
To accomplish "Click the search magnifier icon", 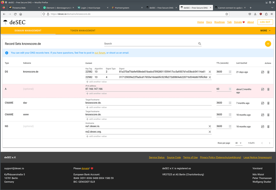I will [199, 43].
